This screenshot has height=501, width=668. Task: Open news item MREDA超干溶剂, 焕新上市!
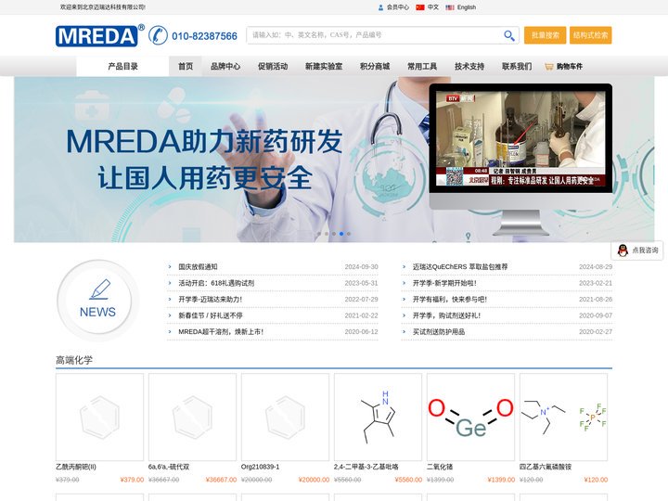pyautogui.click(x=221, y=331)
